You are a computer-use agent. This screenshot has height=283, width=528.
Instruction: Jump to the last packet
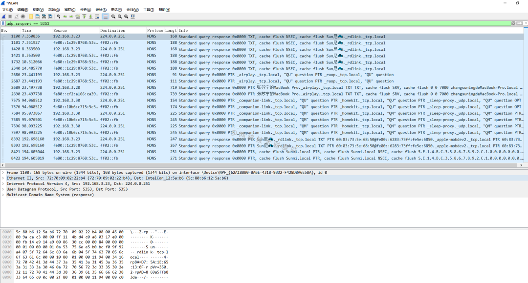coord(90,17)
